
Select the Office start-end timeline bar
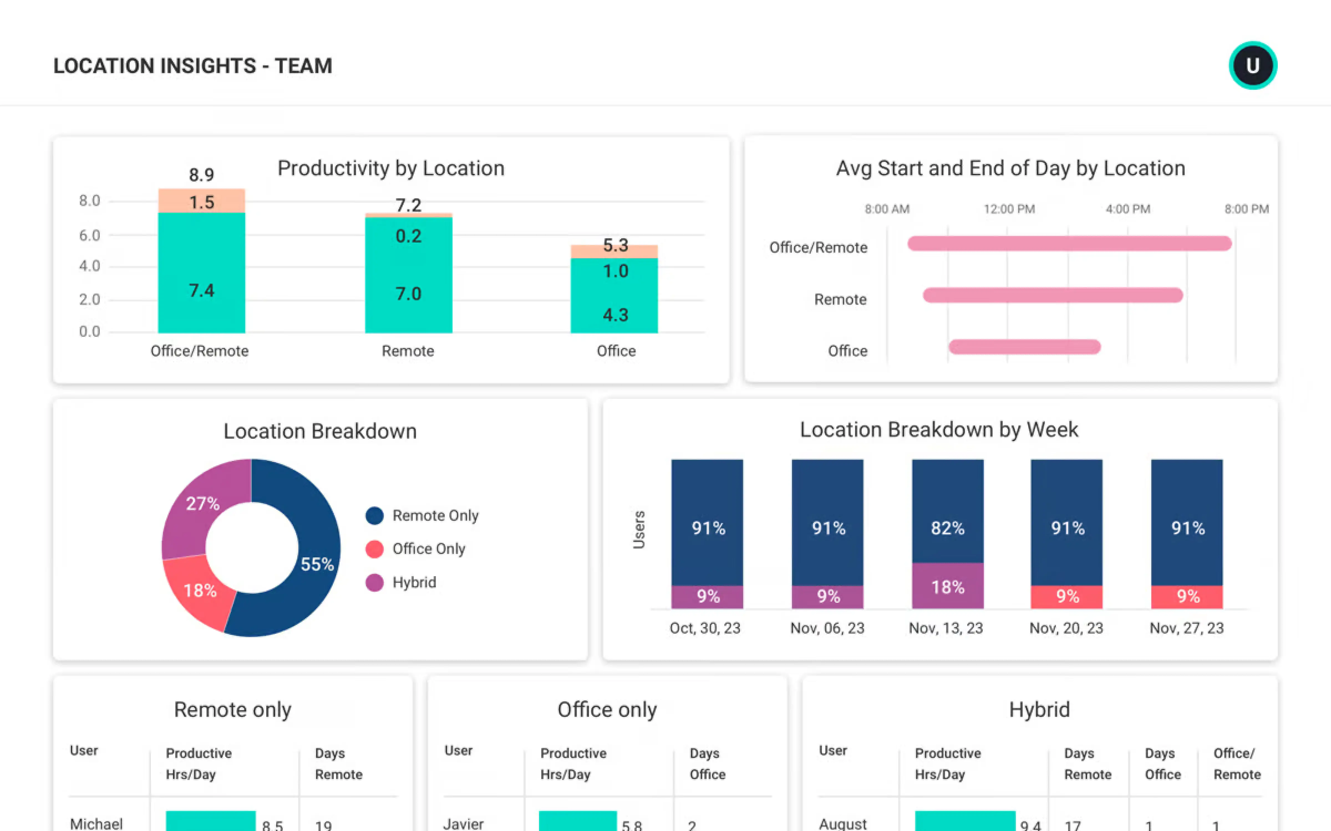tap(1025, 347)
